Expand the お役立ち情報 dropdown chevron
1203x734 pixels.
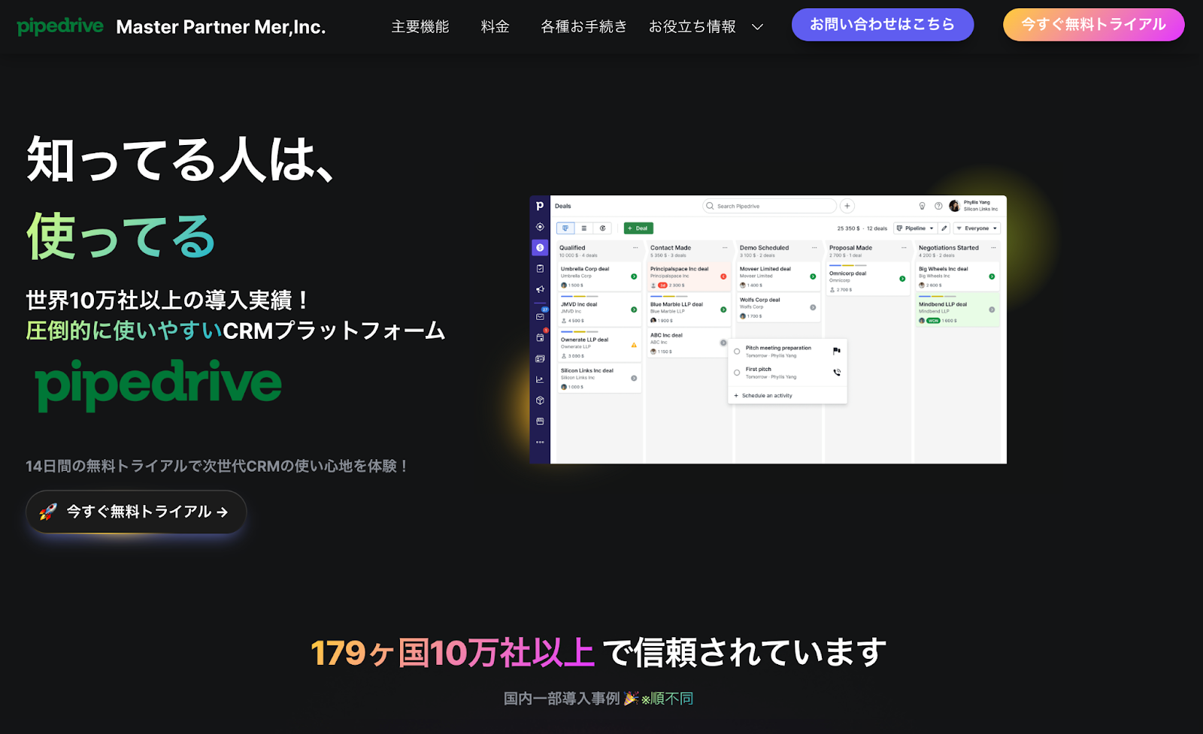click(x=757, y=27)
